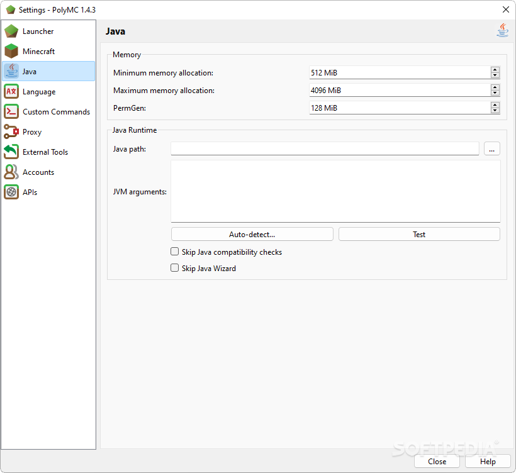This screenshot has width=516, height=473.
Task: Click the 512 MiB minimum memory field
Action: [400, 72]
